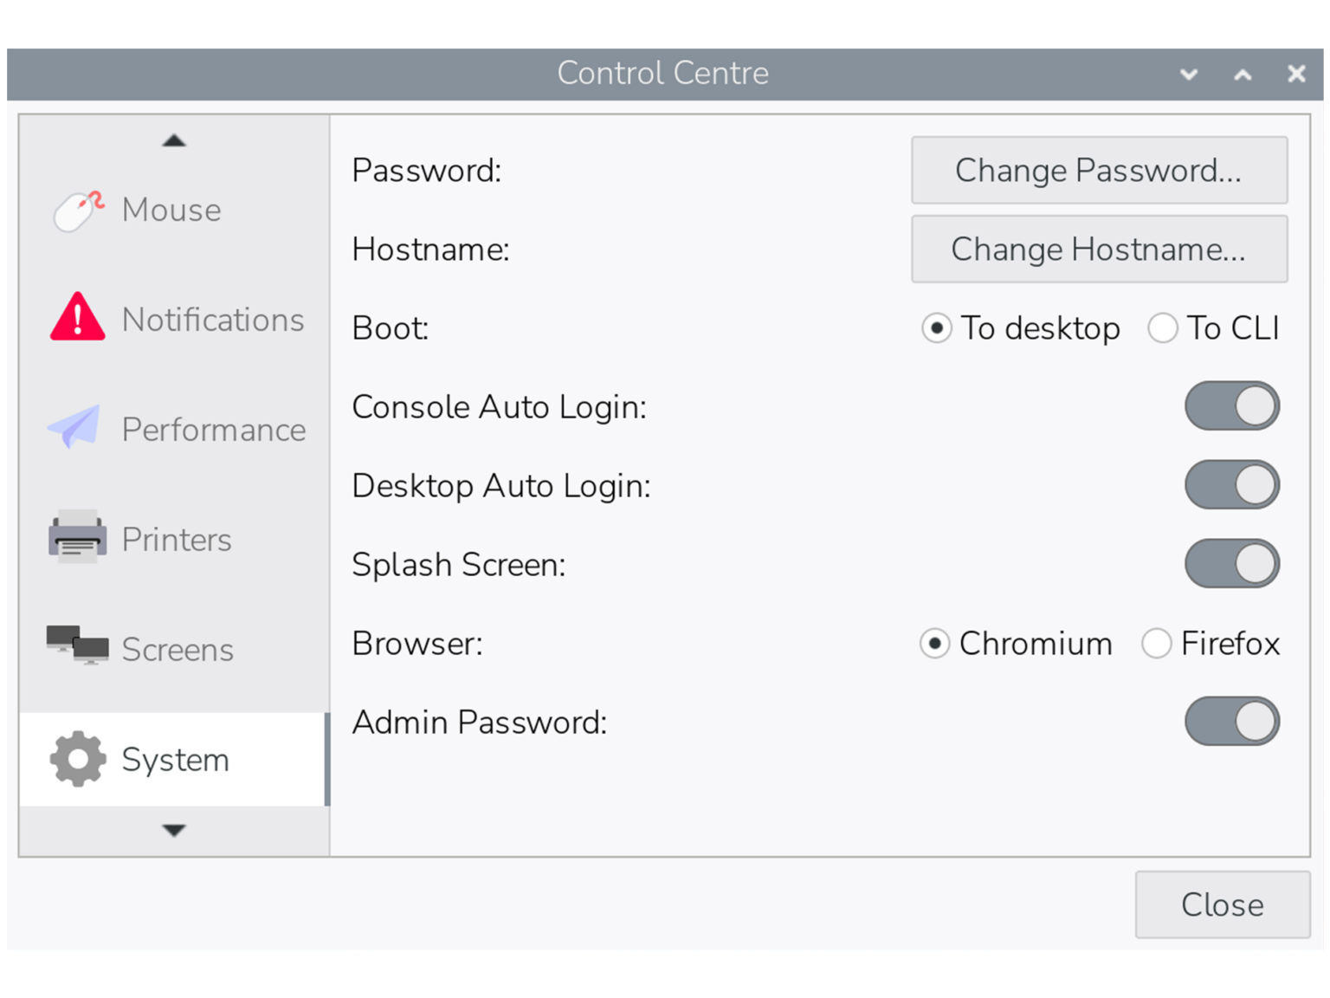
Task: Click the Close button at bottom
Action: 1222,904
